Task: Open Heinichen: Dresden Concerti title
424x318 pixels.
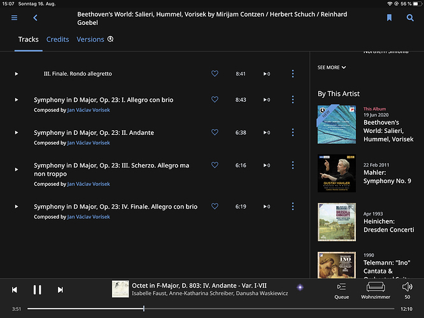Action: pos(388,226)
